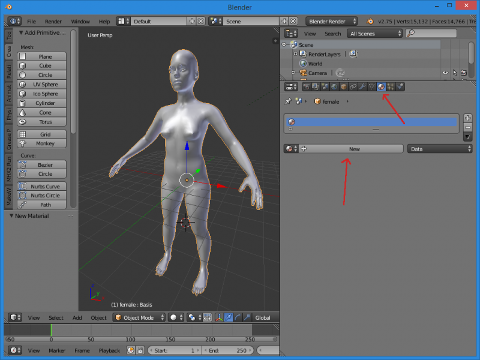Open the Constraints chain-link tab icon

[x=353, y=86]
